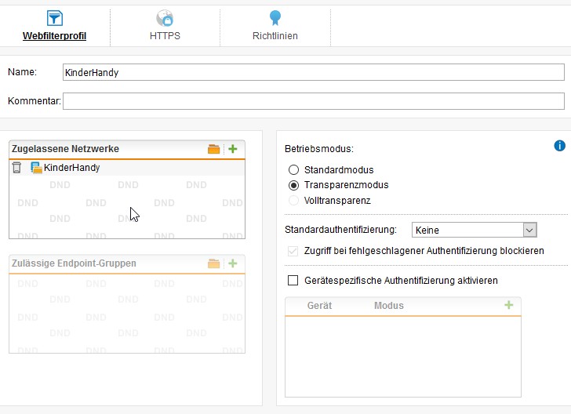This screenshot has width=571, height=414.
Task: Delete KinderHandy network via trash icon
Action: point(16,168)
